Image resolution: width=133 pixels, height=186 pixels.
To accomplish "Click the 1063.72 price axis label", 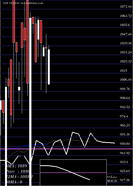I will pos(126,16).
